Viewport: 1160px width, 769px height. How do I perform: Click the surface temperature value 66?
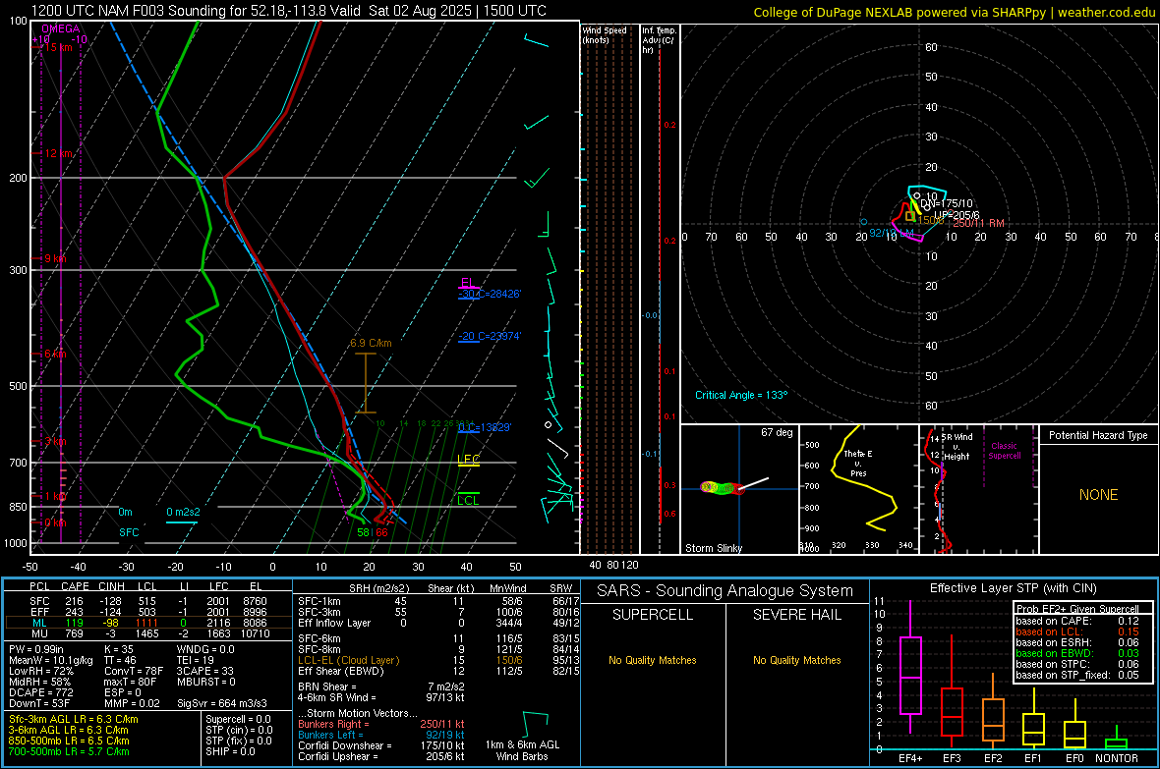[381, 532]
